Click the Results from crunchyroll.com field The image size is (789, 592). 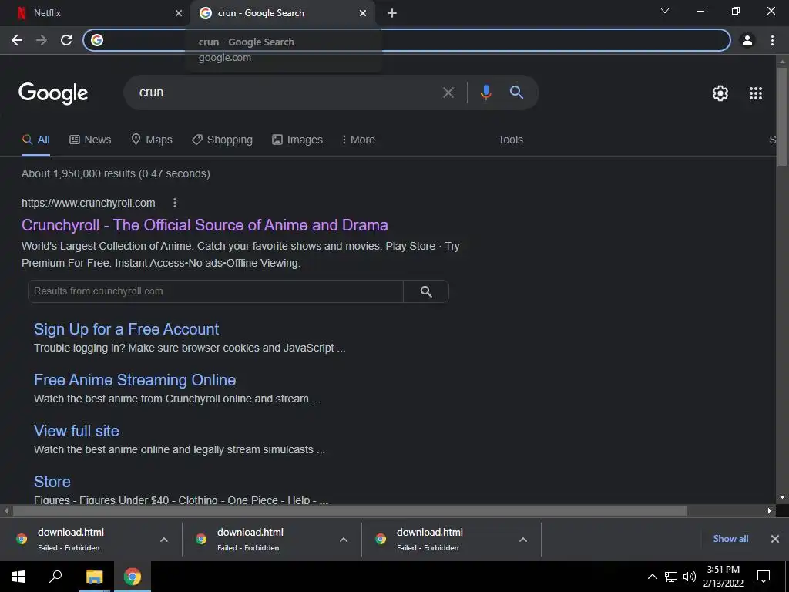tap(216, 291)
